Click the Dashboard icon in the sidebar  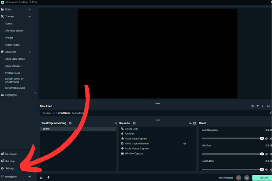3,153
